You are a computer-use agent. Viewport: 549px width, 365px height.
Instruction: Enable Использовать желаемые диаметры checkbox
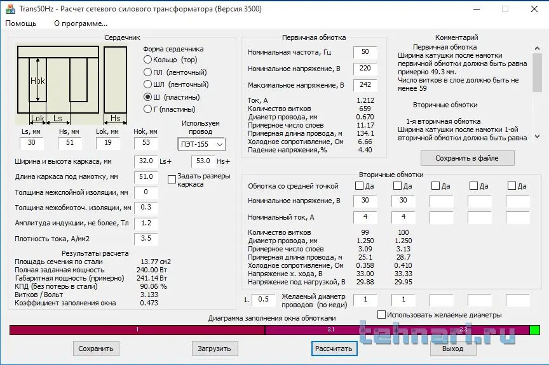[x=381, y=315]
